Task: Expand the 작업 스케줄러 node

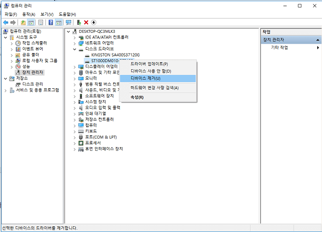Action: tap(12, 43)
